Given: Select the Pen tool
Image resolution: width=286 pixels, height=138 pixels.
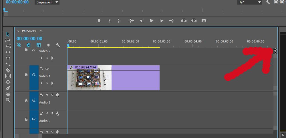Looking at the screenshot, I should pyautogui.click(x=8, y=88).
